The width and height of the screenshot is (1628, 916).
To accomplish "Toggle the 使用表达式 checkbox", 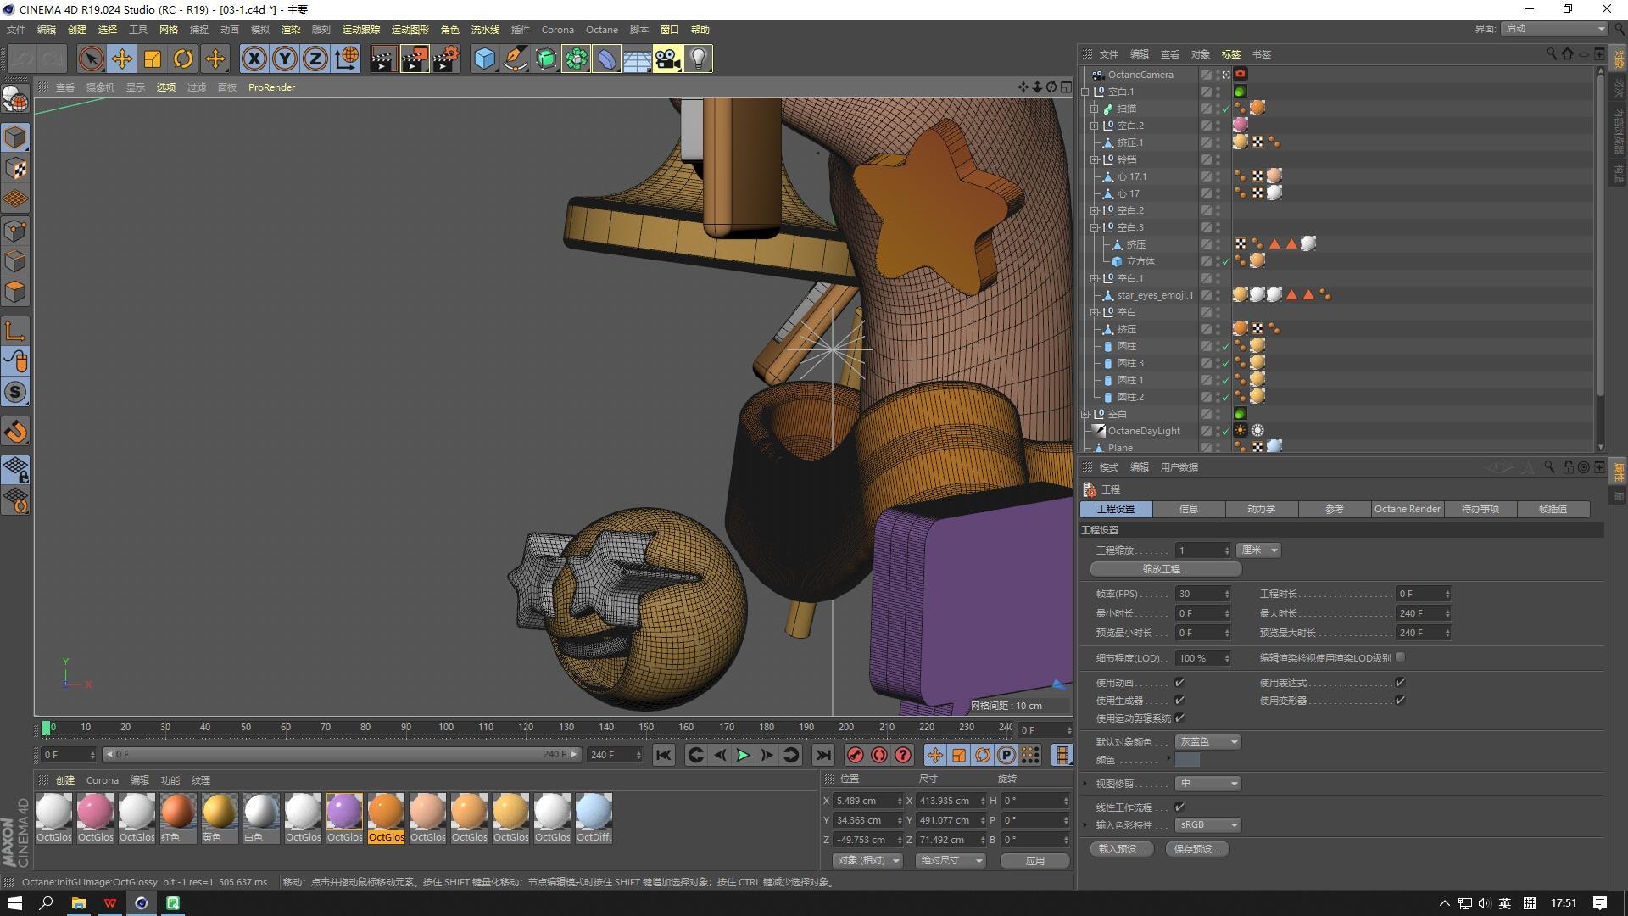I will pyautogui.click(x=1400, y=683).
